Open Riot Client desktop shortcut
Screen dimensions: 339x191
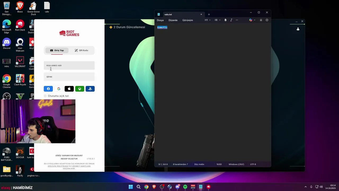[x=20, y=25]
